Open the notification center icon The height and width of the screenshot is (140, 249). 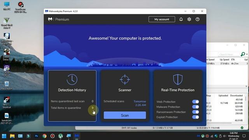coord(244,136)
